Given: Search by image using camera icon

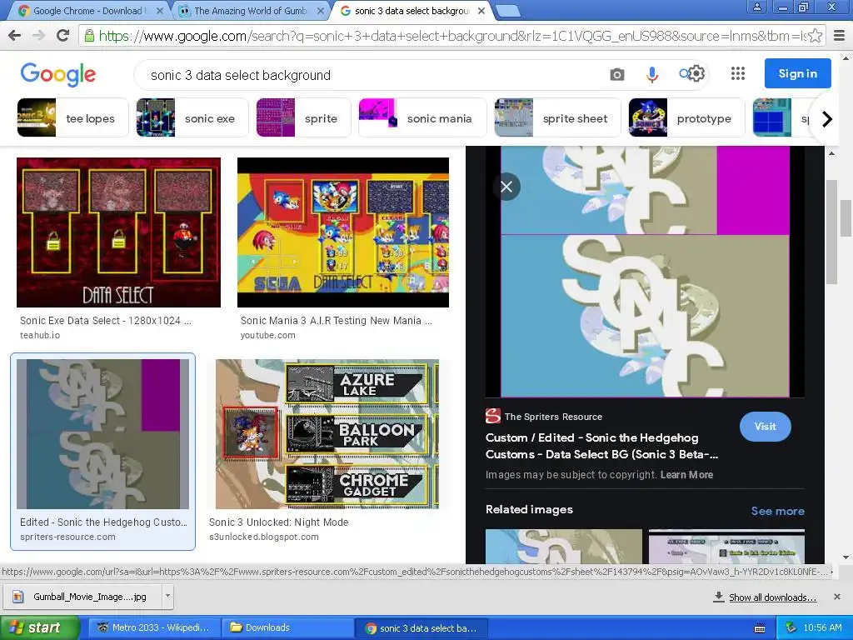Looking at the screenshot, I should [617, 74].
